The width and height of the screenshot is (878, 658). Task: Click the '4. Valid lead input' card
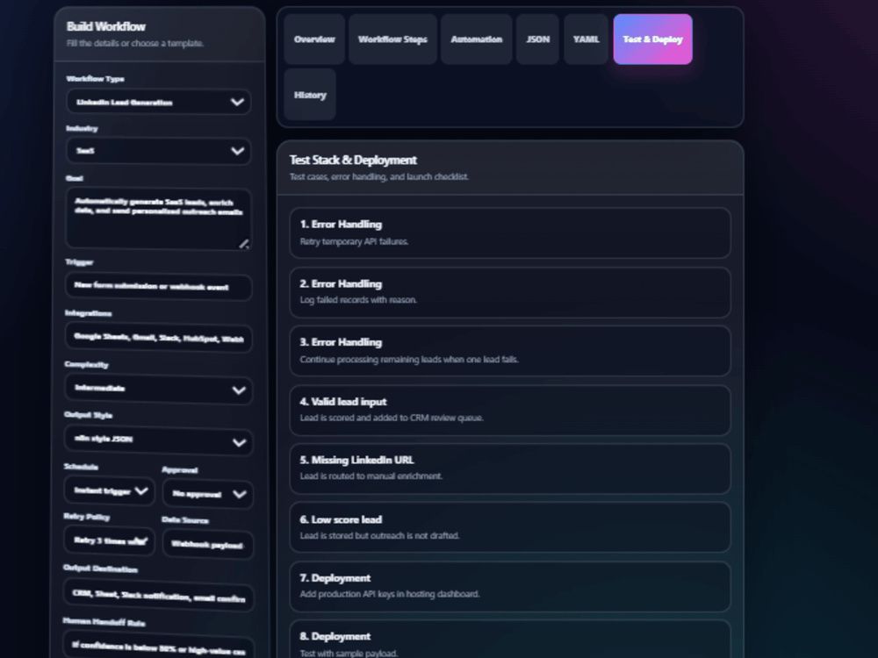[510, 410]
